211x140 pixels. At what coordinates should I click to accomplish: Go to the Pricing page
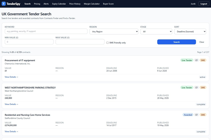tap(37, 4)
